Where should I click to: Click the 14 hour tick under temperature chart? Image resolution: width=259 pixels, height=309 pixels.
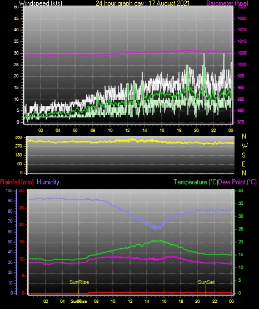click(x=147, y=301)
